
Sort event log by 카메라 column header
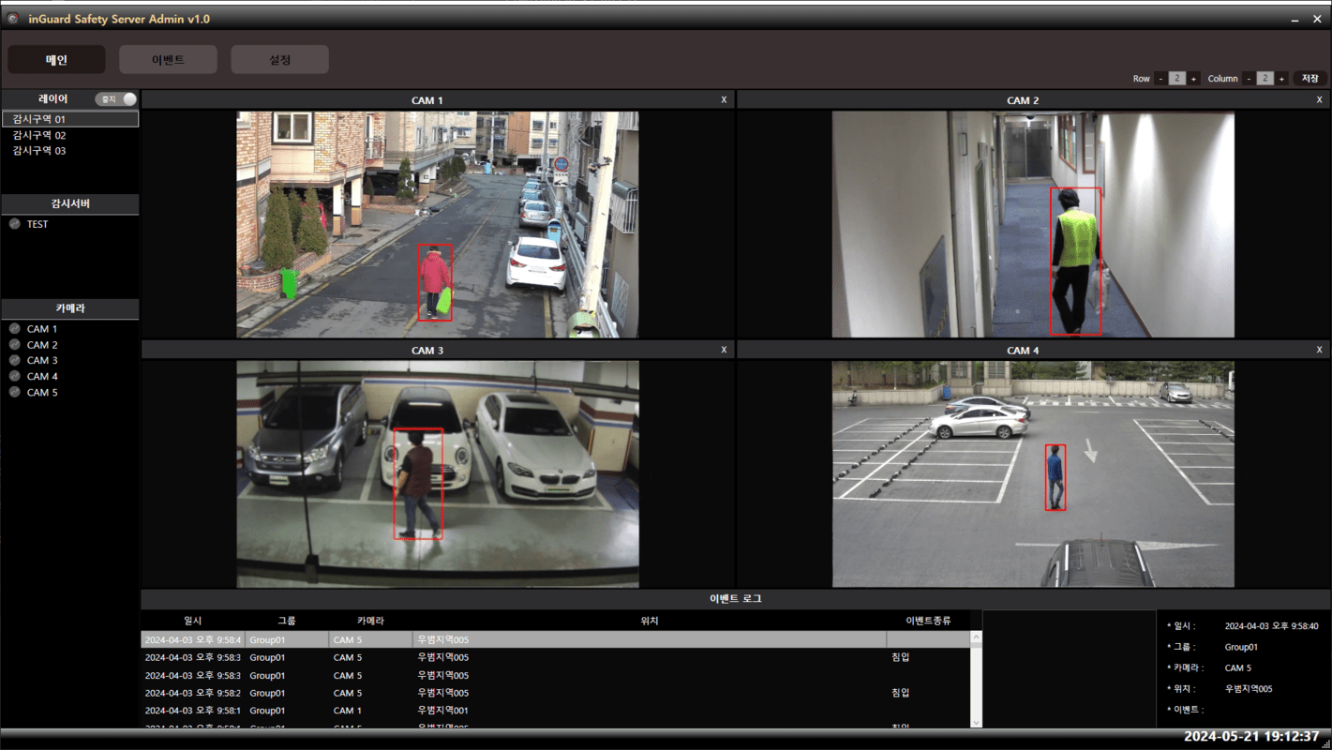[x=370, y=621]
